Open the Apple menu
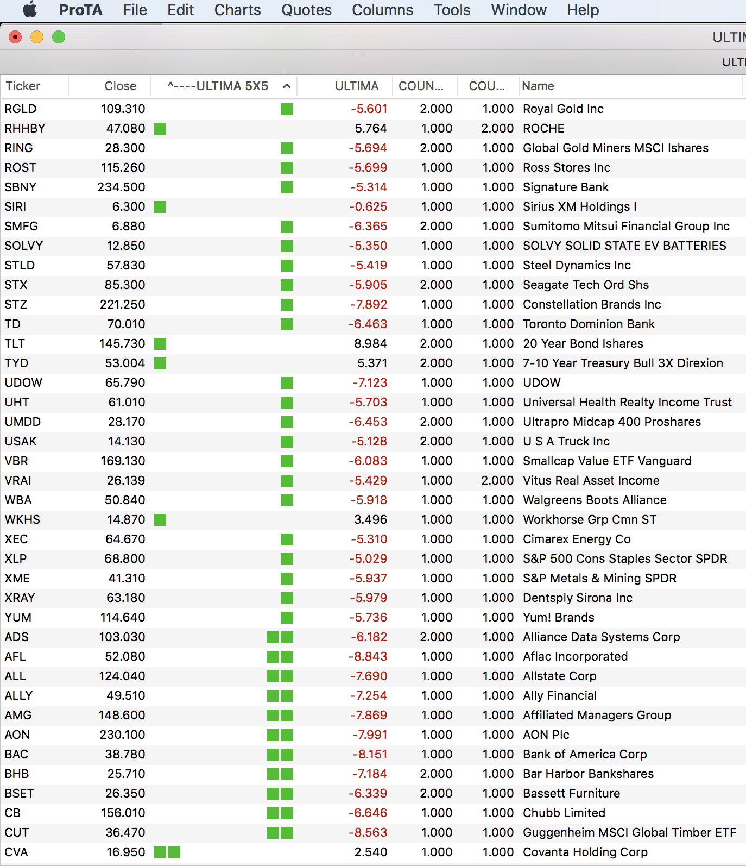 30,10
